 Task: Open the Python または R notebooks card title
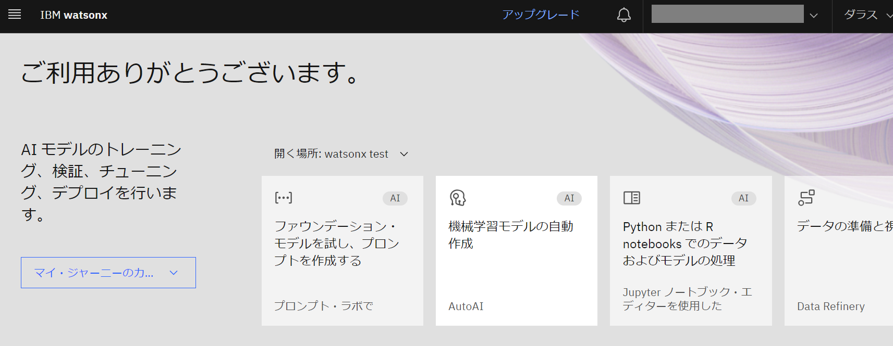click(x=684, y=244)
